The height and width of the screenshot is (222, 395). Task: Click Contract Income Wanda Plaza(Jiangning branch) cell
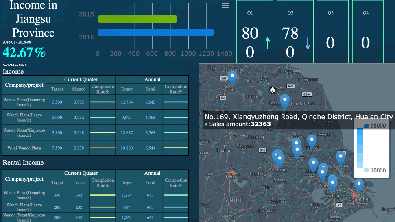pyautogui.click(x=24, y=102)
